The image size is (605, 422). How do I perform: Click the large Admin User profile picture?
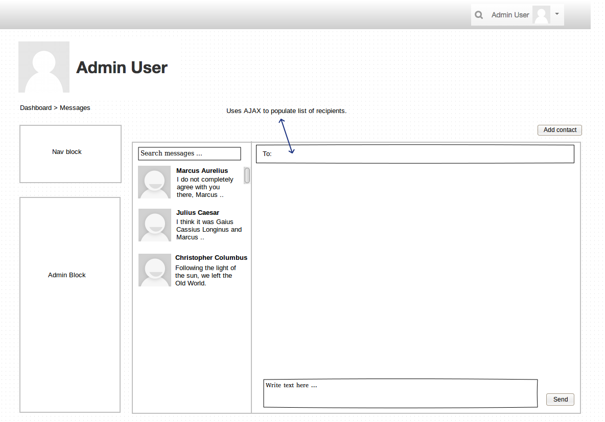(x=44, y=67)
